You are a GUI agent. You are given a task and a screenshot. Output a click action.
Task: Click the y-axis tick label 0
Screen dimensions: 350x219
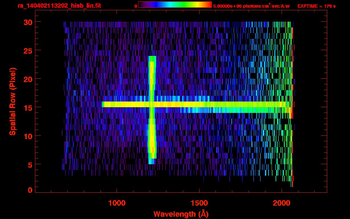coord(30,190)
